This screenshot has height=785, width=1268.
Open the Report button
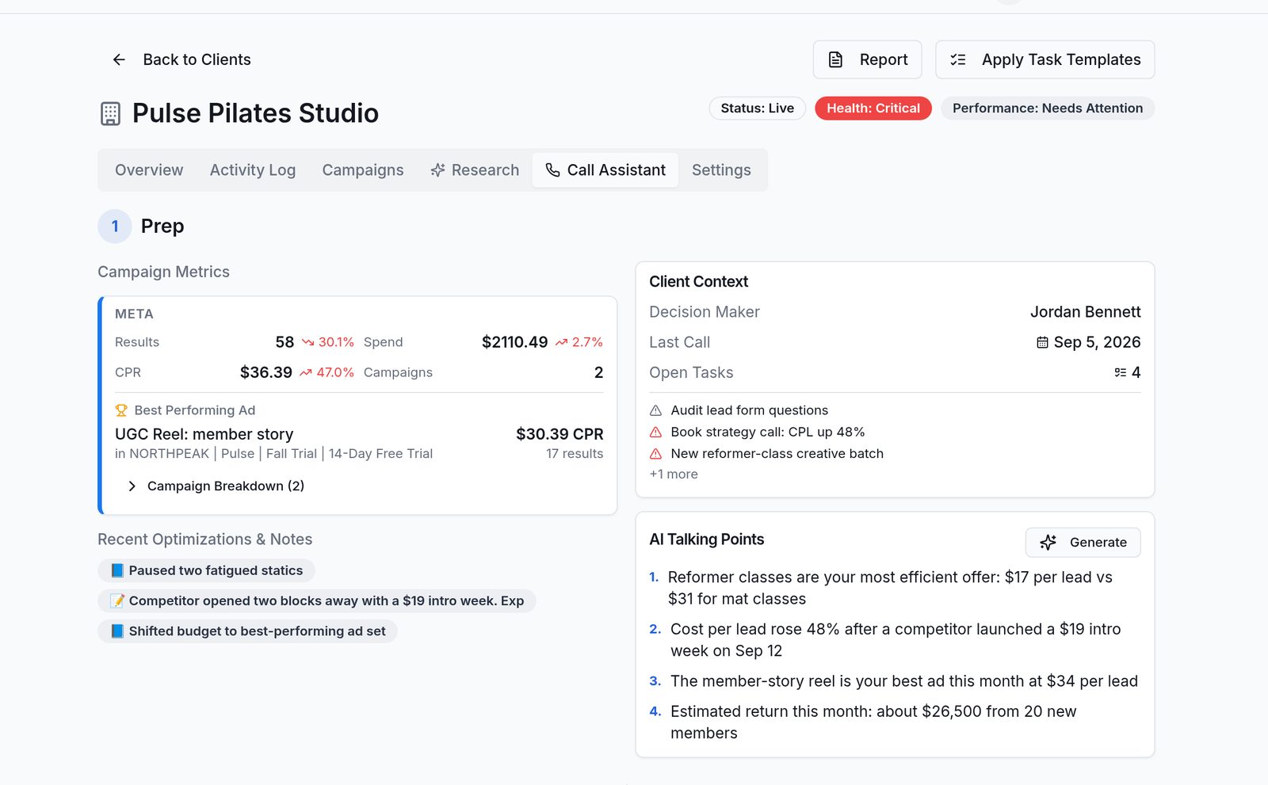pos(867,59)
